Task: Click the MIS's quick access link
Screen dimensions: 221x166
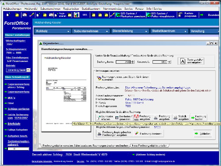Action: [11, 98]
